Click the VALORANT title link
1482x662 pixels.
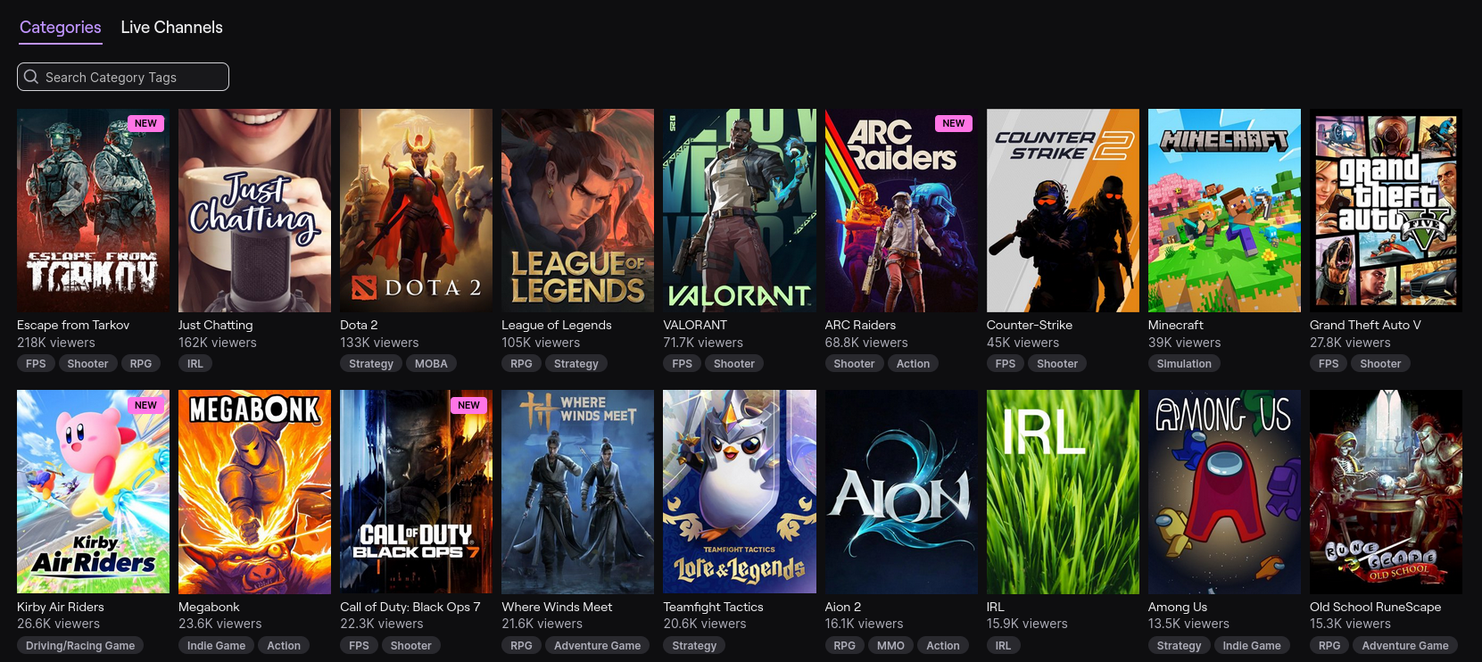tap(695, 325)
